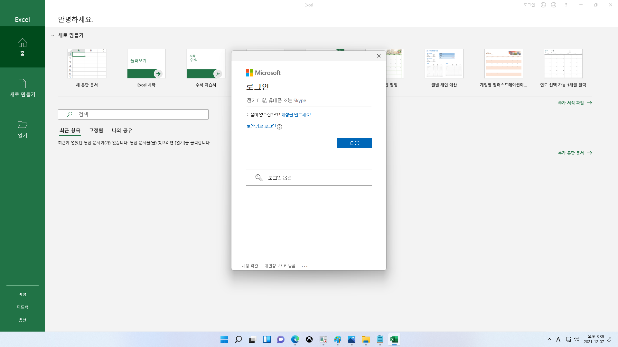Click the IME language indicator A
Image resolution: width=618 pixels, height=347 pixels.
pos(558,339)
